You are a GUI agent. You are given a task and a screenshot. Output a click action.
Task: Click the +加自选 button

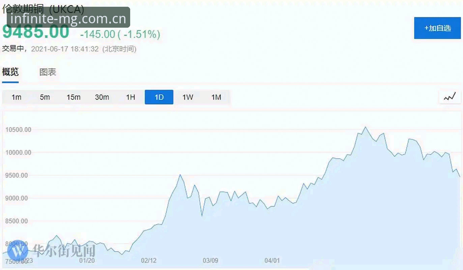[437, 28]
